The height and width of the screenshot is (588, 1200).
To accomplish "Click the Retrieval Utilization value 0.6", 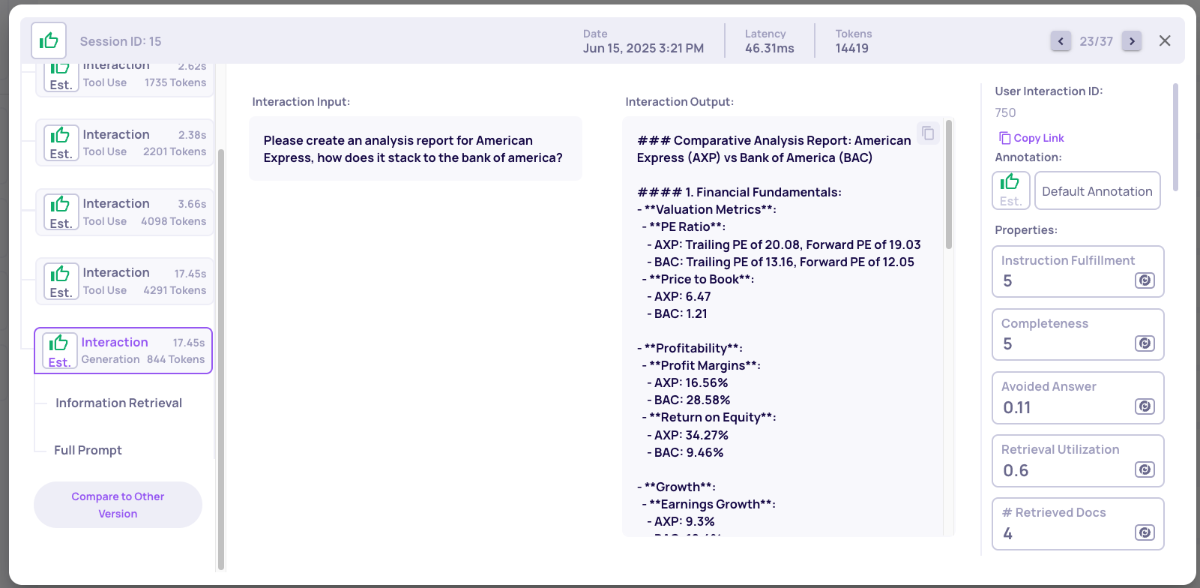I will coord(1016,470).
